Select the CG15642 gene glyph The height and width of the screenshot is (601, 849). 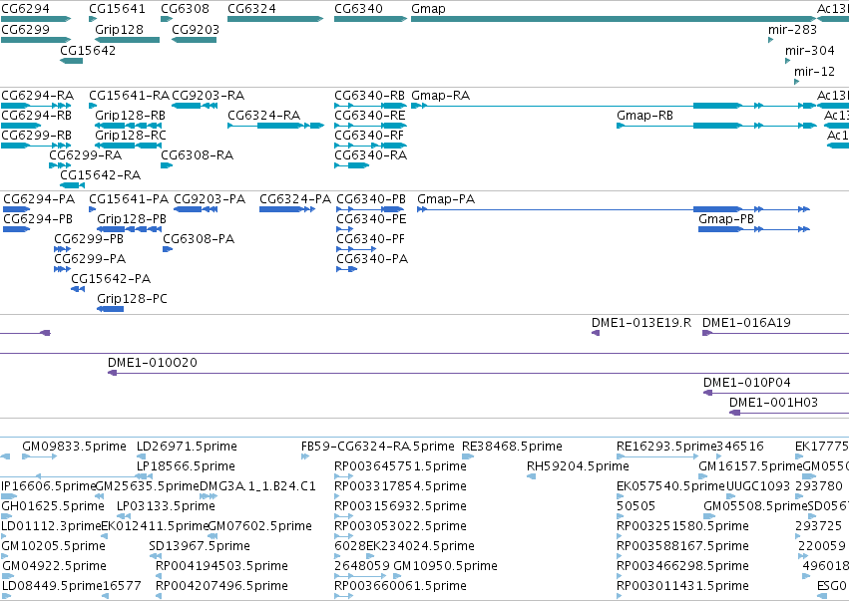(71, 61)
